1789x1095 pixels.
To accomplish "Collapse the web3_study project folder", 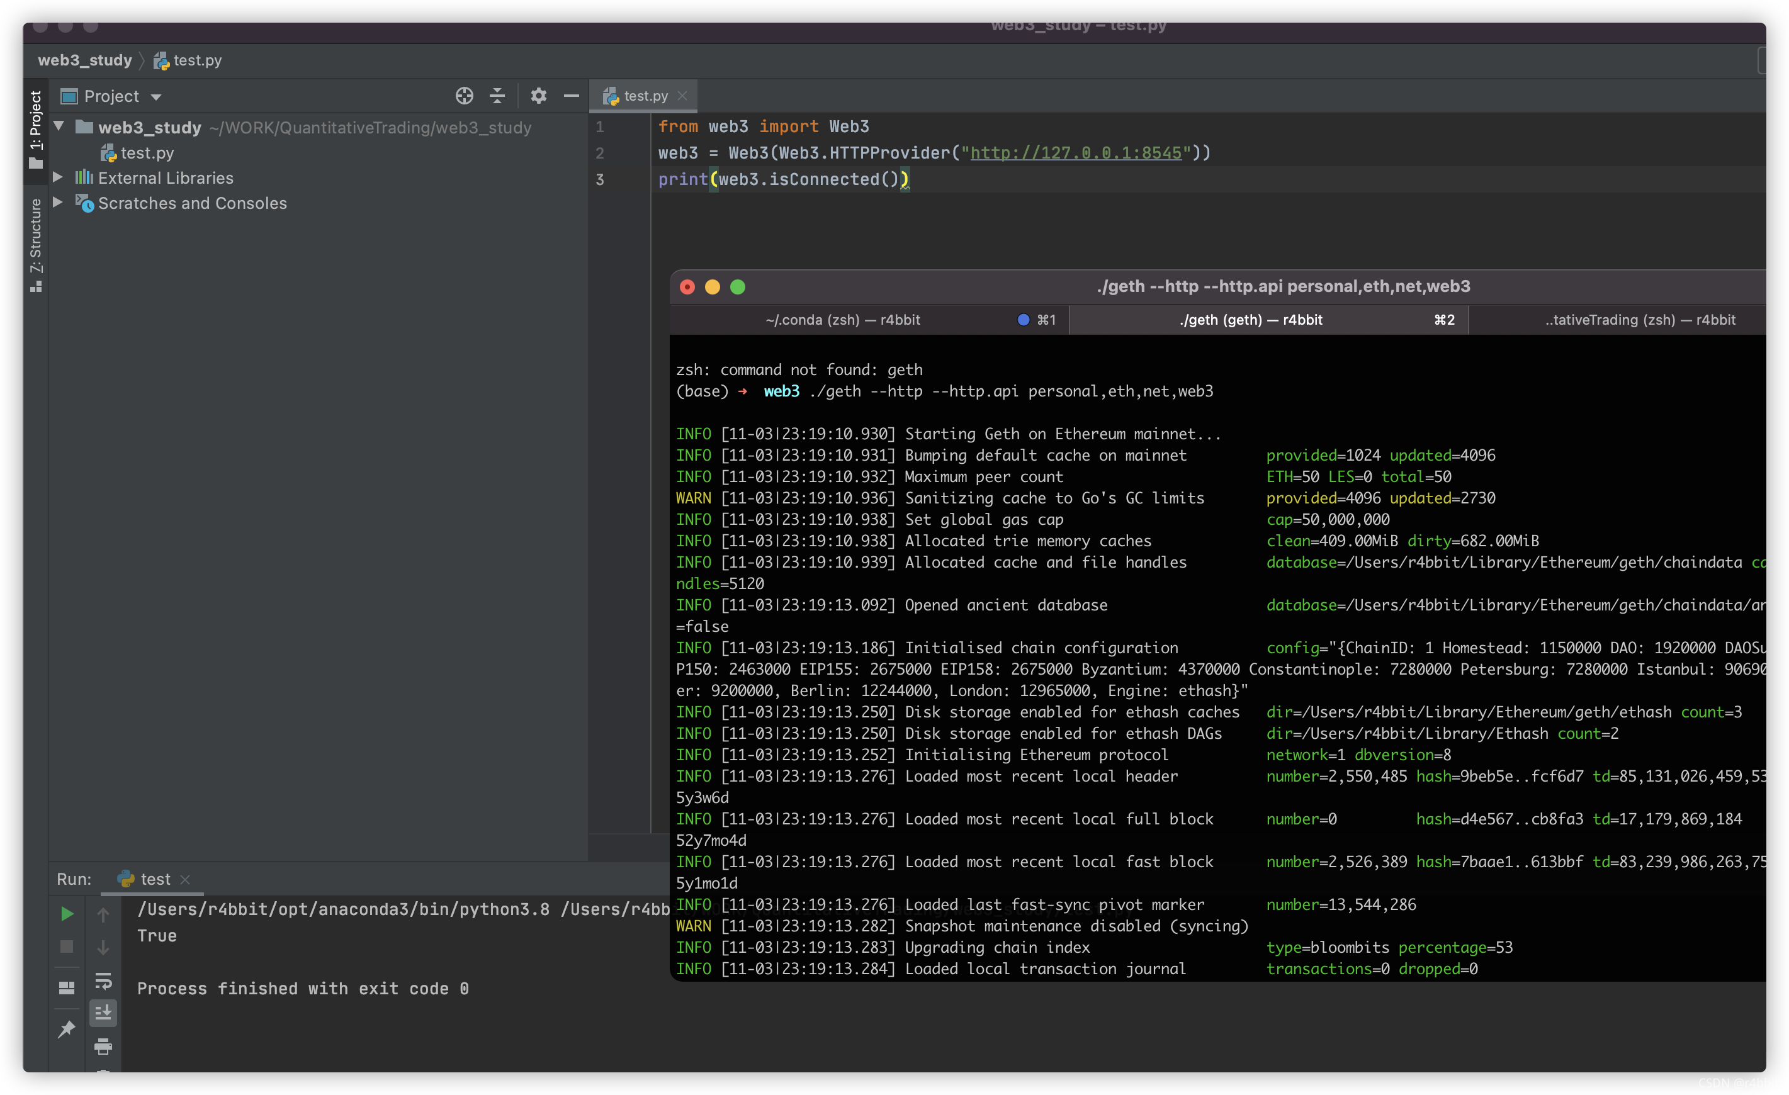I will (60, 127).
